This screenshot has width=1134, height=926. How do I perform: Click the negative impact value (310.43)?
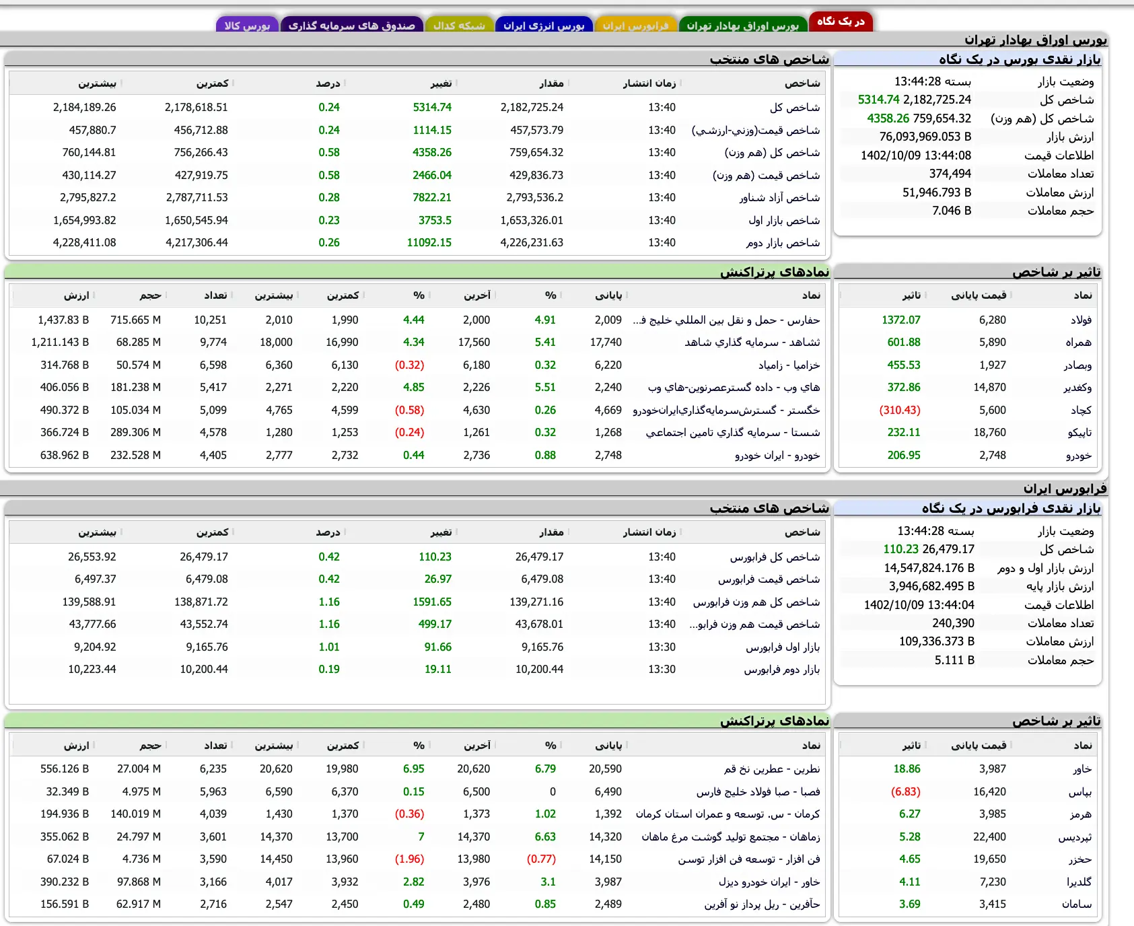900,411
